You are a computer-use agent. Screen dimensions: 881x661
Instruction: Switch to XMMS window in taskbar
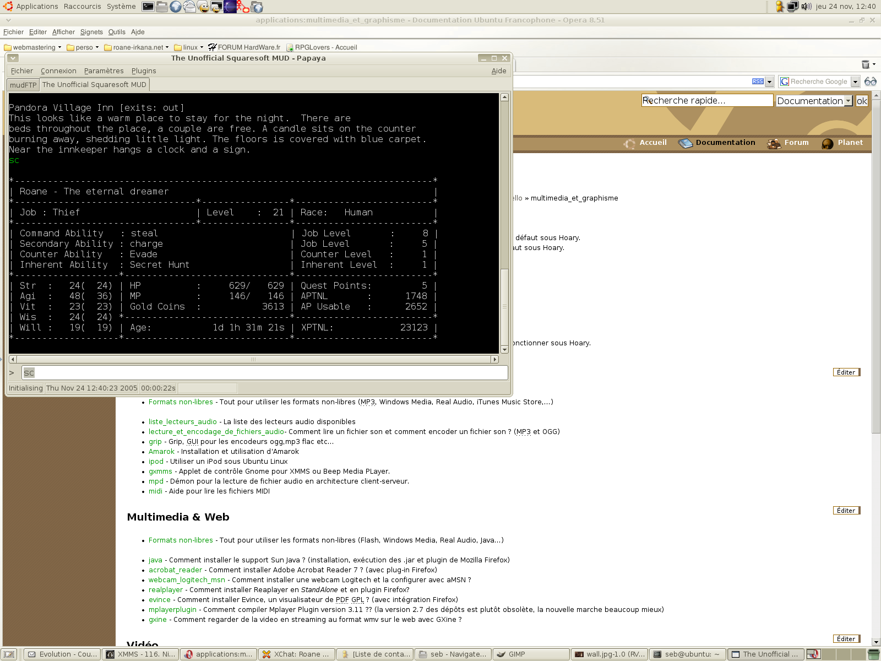140,654
